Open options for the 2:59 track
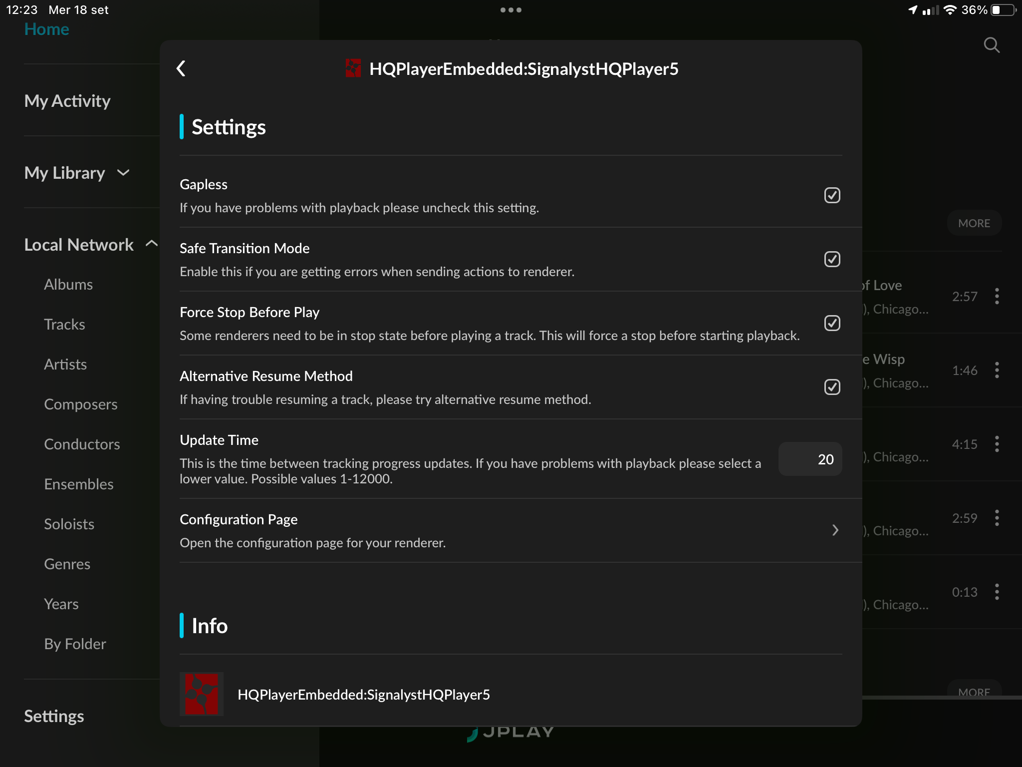This screenshot has height=767, width=1022. pyautogui.click(x=997, y=518)
